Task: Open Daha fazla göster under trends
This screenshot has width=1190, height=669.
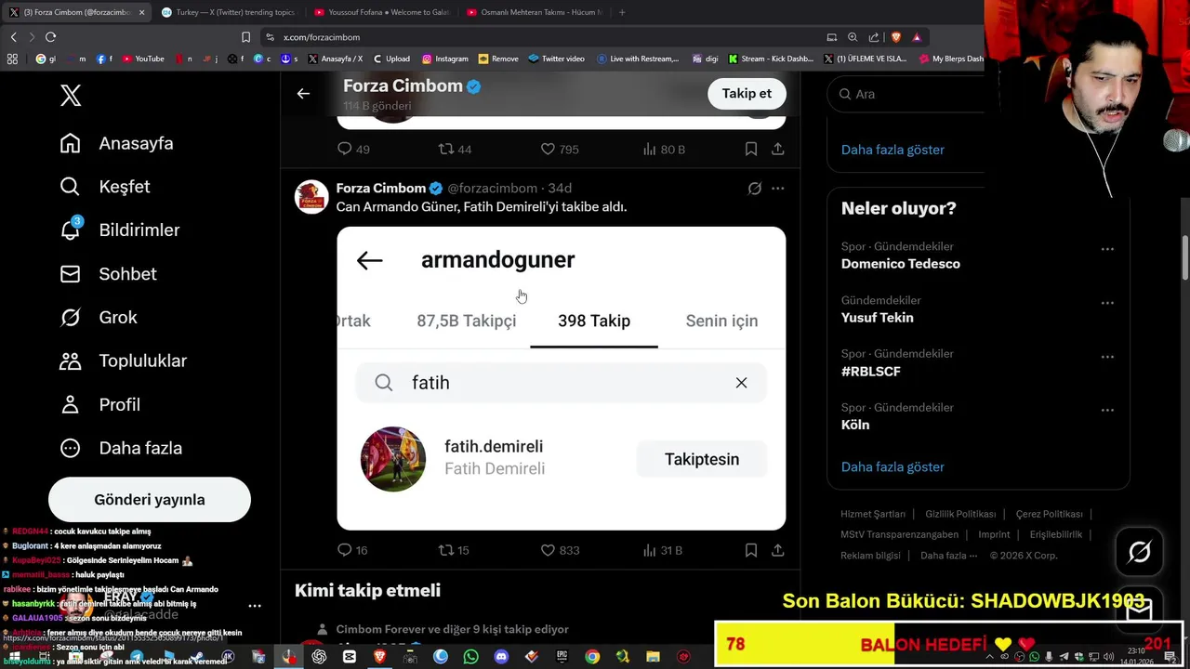Action: (x=892, y=466)
